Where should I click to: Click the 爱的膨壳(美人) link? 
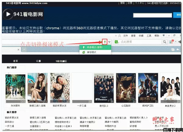click(x=138, y=118)
